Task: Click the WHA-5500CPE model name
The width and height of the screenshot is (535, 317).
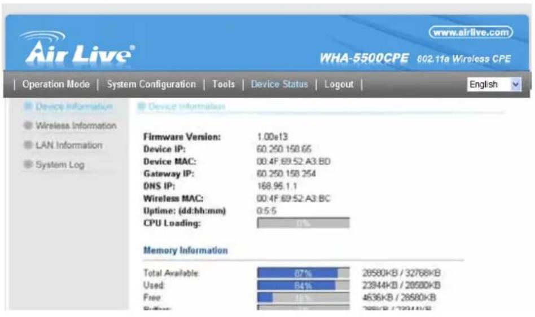Action: pyautogui.click(x=364, y=58)
